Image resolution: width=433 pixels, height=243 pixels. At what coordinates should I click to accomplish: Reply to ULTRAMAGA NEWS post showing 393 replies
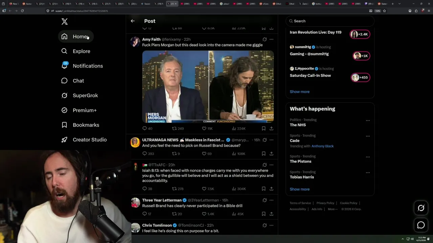tap(148, 154)
